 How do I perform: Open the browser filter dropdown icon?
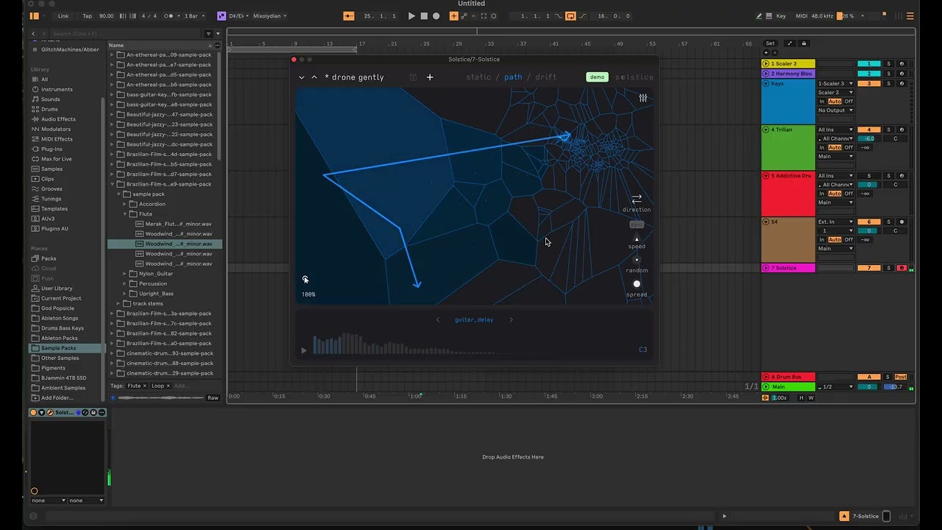208,34
